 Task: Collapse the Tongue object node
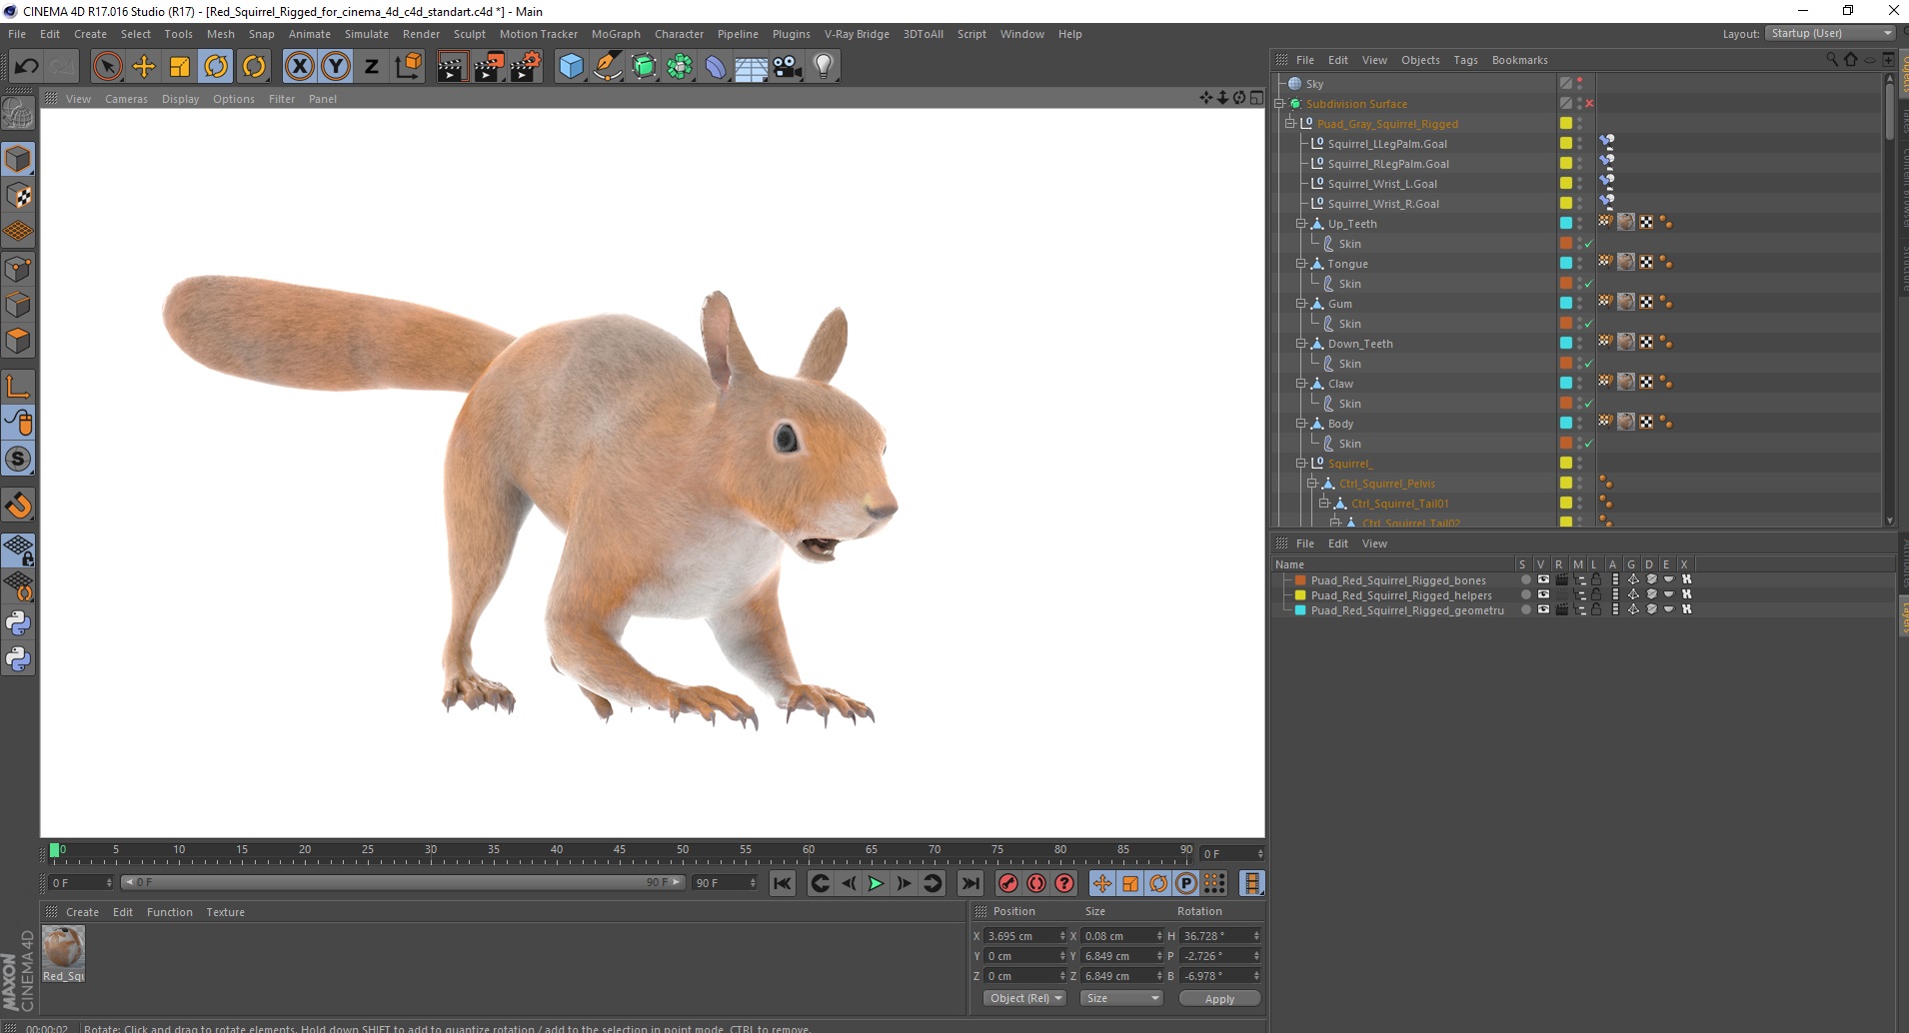pos(1301,264)
